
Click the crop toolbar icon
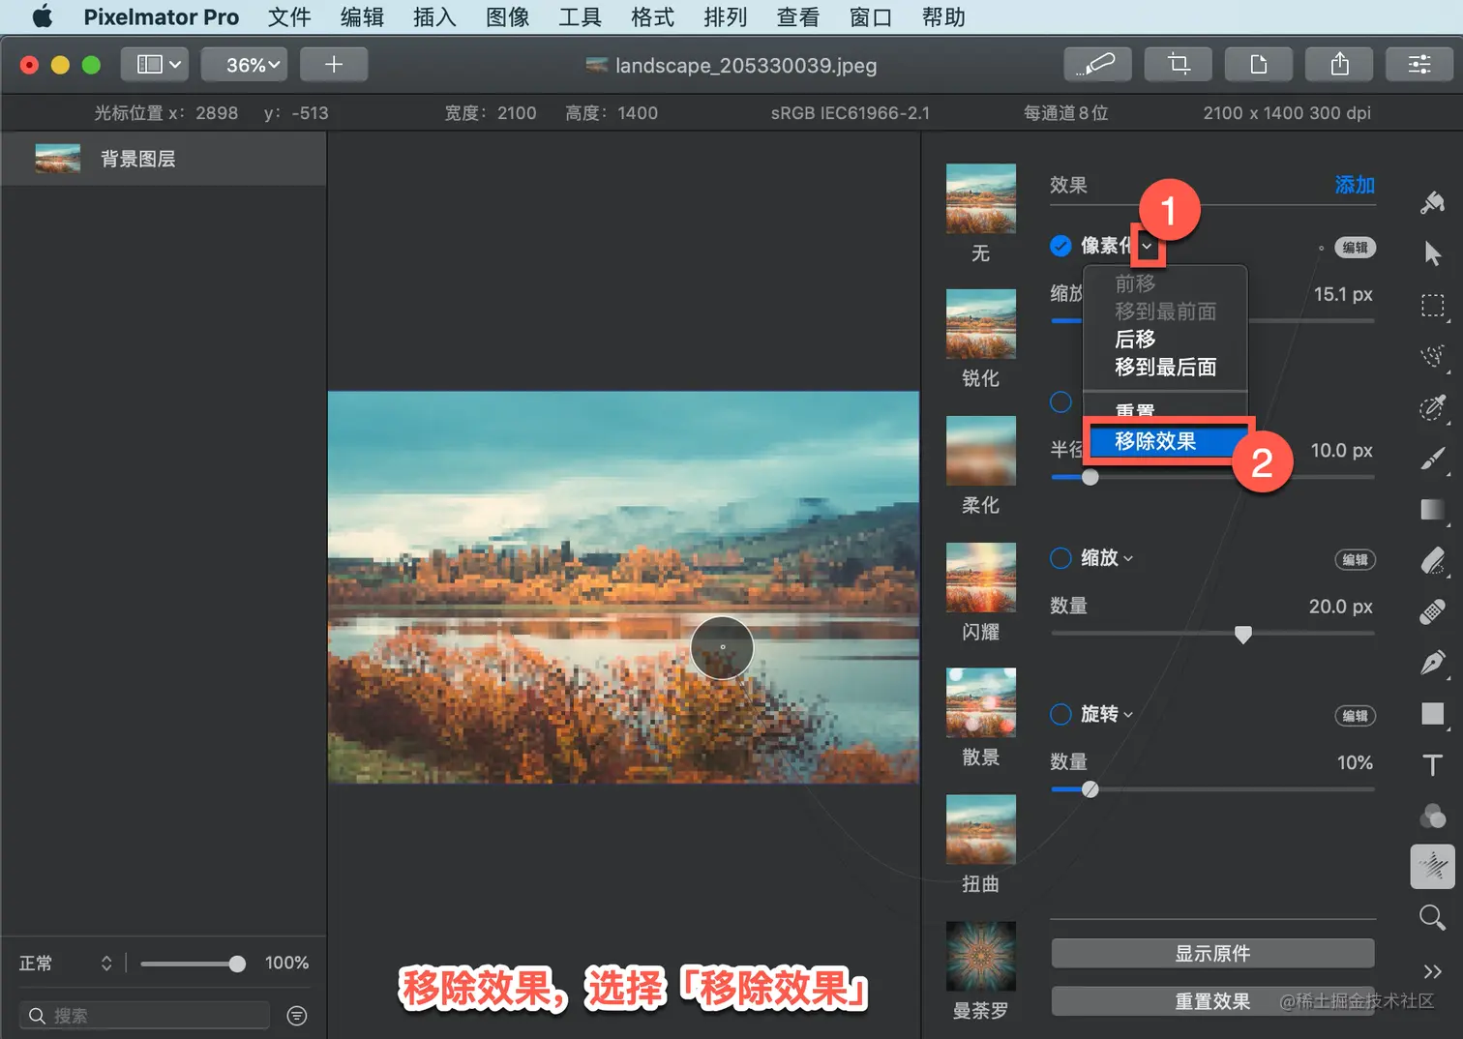[x=1179, y=65]
